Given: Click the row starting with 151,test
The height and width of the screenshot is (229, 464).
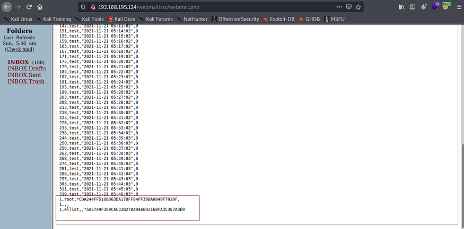Looking at the screenshot, I should coord(99,31).
